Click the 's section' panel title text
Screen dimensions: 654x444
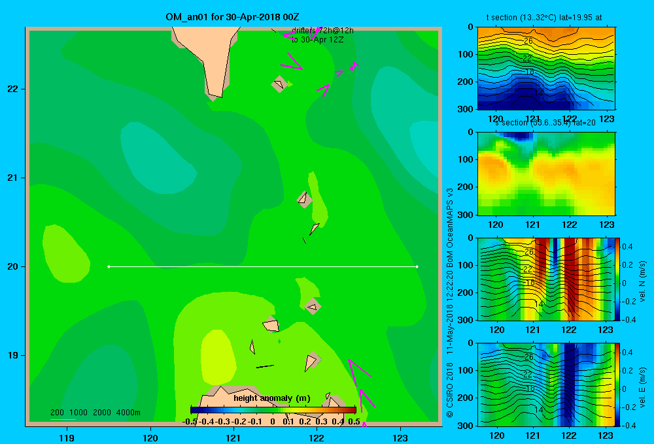545,123
